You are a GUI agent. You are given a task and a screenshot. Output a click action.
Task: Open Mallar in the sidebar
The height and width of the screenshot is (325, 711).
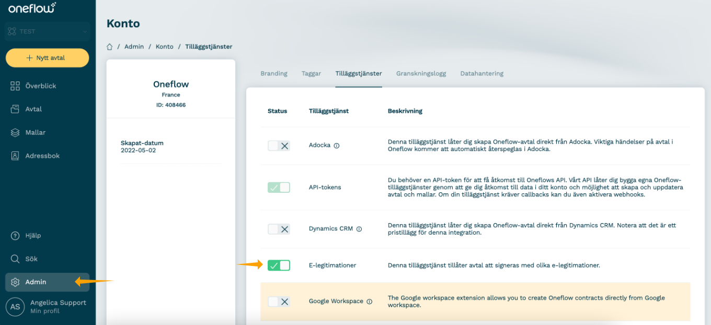coord(47,132)
